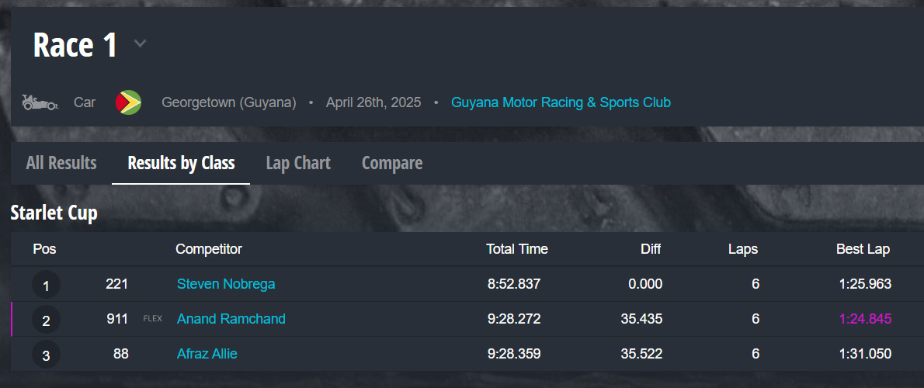Open Afraz Allie competitor profile

207,354
